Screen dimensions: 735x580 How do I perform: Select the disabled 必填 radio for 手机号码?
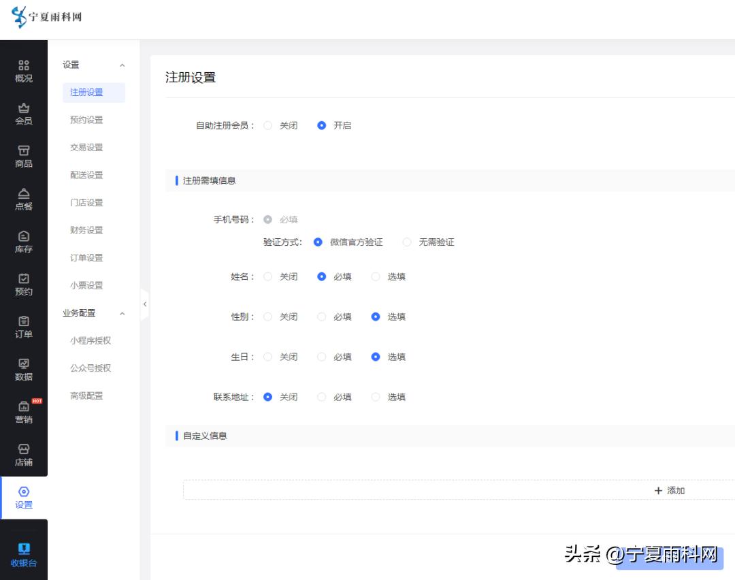pyautogui.click(x=269, y=219)
